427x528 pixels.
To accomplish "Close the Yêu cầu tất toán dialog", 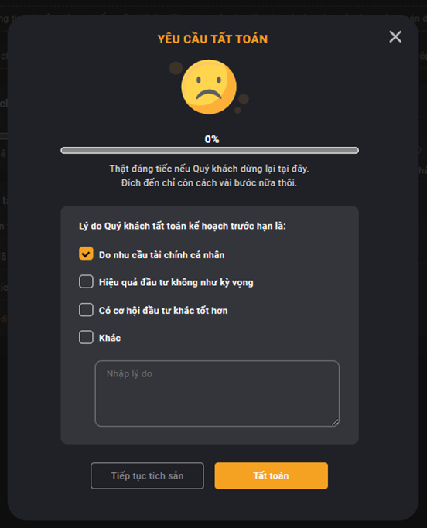I will click(395, 36).
